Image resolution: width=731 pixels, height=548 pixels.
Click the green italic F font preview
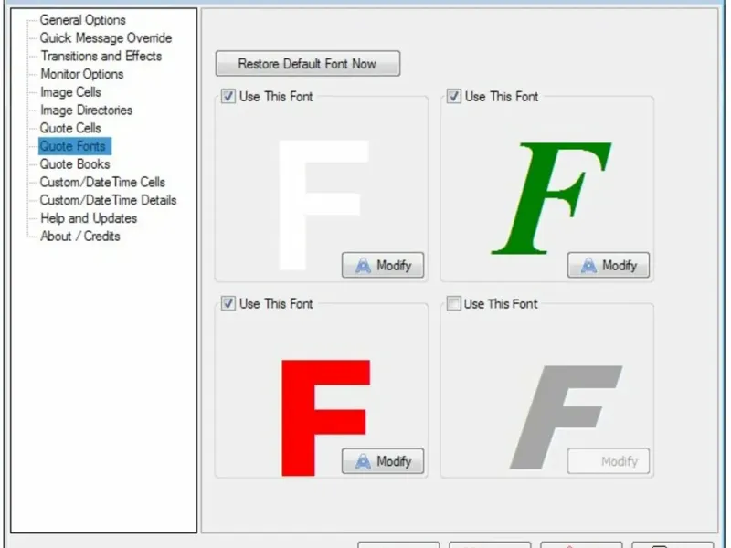(551, 198)
